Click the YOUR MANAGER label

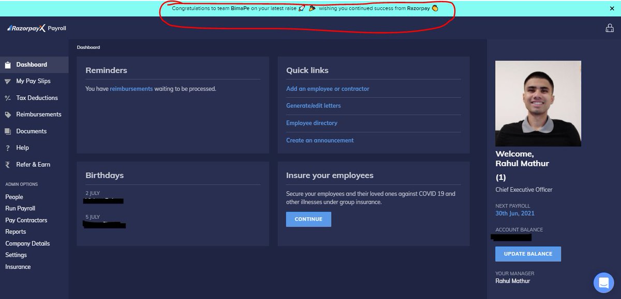[514, 273]
